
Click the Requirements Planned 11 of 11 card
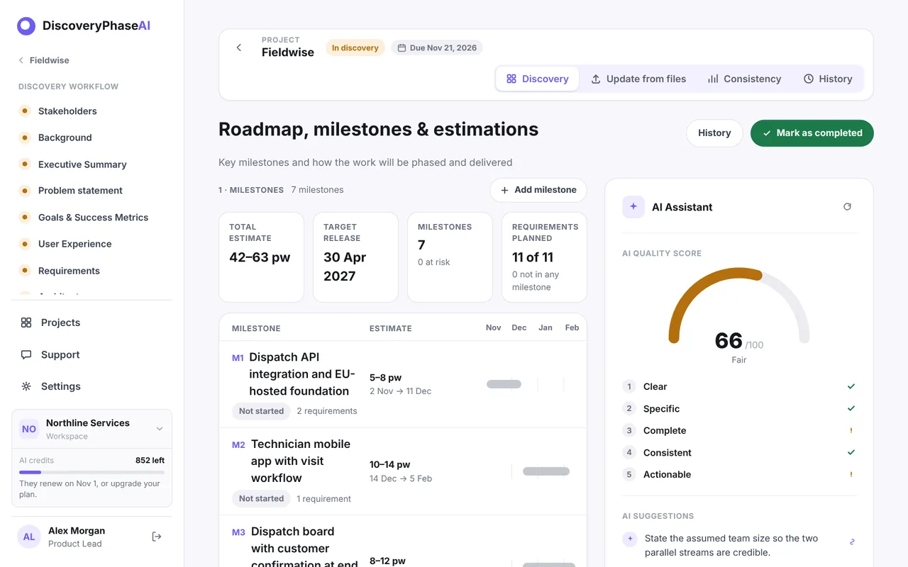(544, 257)
